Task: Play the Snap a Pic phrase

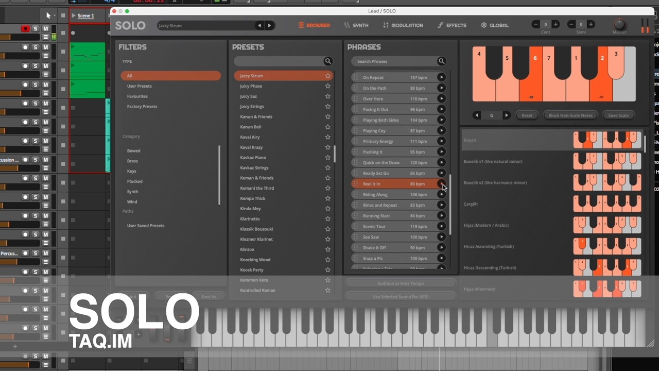Action: click(441, 258)
